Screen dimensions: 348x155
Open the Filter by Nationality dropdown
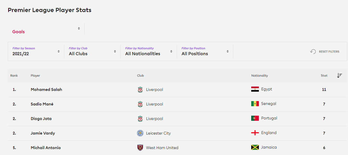coord(149,51)
